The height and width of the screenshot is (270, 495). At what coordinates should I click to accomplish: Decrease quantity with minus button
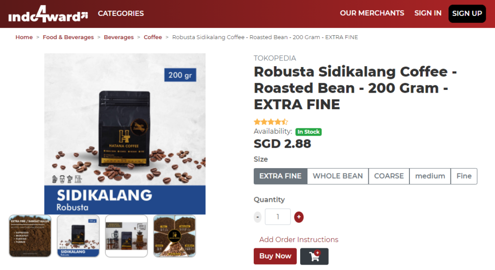(x=258, y=217)
